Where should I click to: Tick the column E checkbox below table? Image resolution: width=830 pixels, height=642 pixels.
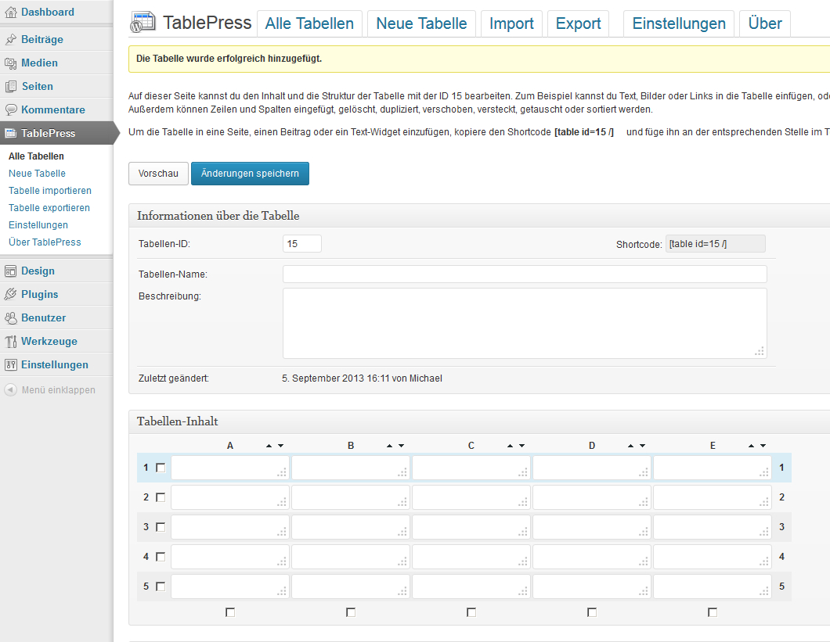[713, 612]
